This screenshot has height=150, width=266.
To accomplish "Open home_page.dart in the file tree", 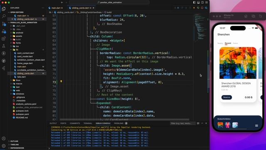I will point(25,63).
